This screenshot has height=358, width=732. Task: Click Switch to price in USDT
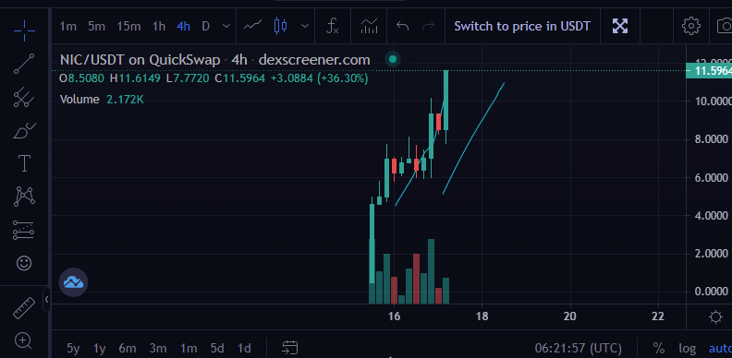tap(522, 26)
